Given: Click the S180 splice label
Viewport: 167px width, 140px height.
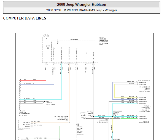Looking at the screenshot, I should pos(107,119).
